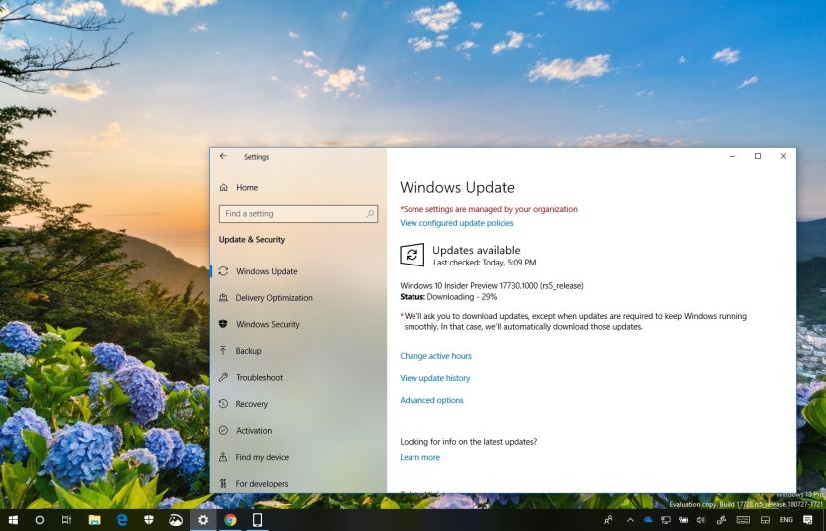Click the Find a setting search box
The image size is (826, 531).
point(298,214)
